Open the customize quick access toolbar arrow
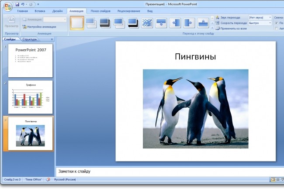 point(38,4)
